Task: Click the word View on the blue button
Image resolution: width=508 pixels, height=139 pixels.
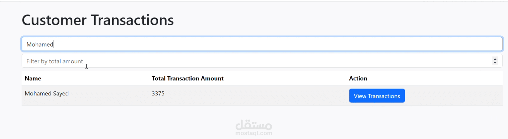Action: [359, 96]
